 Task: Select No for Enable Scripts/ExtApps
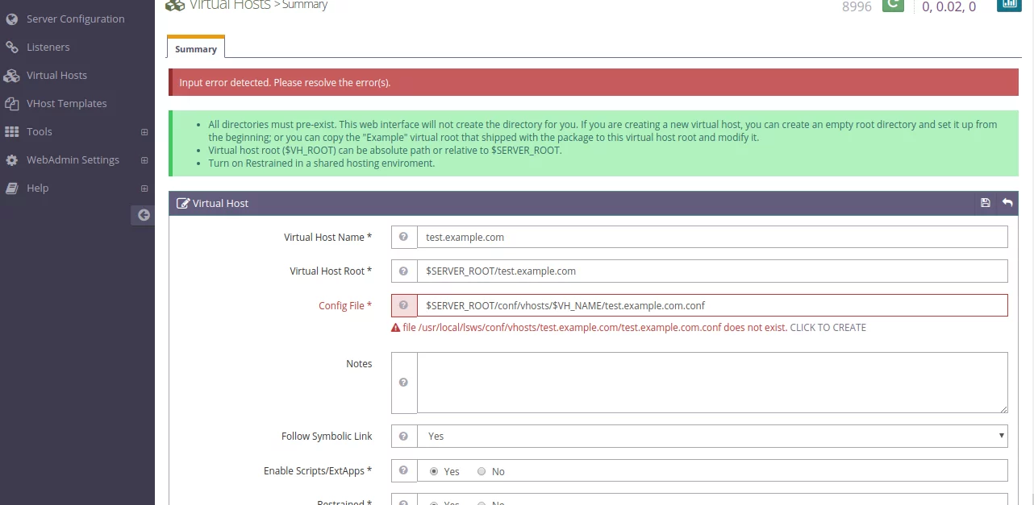(482, 471)
